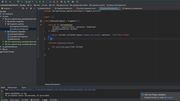Click the Profile app icon in the toolbar
180x101 pixels.
point(50,2)
